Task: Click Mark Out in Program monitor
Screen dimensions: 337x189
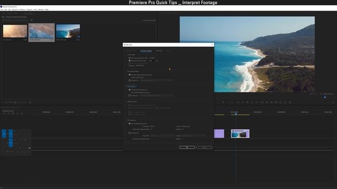Action: point(232,102)
